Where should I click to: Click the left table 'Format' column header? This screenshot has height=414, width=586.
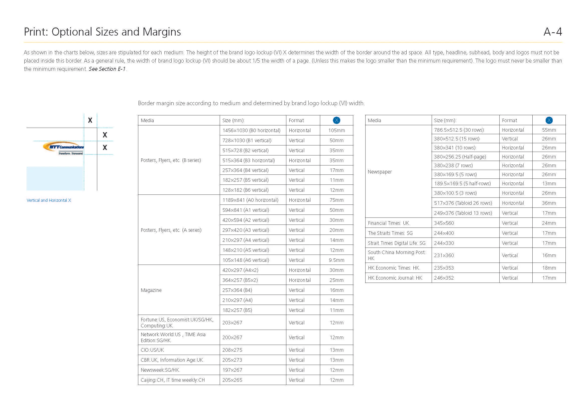coord(296,120)
